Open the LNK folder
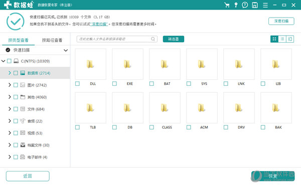Screen dimensions: 301x188 (x=239, y=64)
